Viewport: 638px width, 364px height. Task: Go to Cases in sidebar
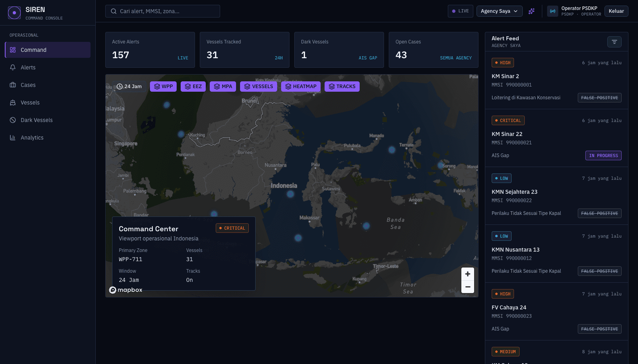tap(47, 85)
